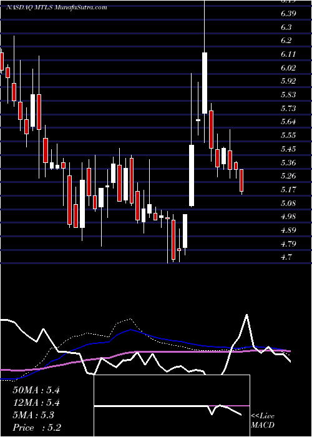The height and width of the screenshot is (437, 312).
Task: Click the 12MA : 5.4 indicator text
Action: tap(36, 403)
